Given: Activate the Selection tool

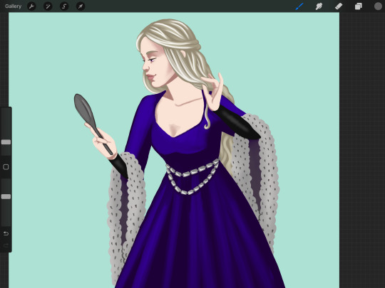Looking at the screenshot, I should tap(64, 6).
